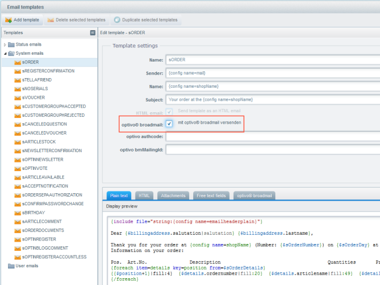Image resolution: width=380 pixels, height=285 pixels.
Task: Switch to the Plain text tab
Action: (119, 196)
